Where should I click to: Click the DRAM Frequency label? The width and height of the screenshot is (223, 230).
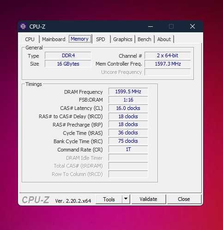point(83,92)
